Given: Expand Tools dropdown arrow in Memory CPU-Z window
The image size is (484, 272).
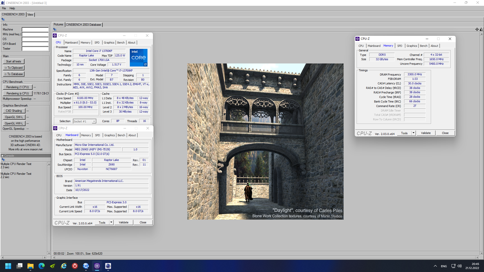Looking at the screenshot, I should tap(413, 133).
